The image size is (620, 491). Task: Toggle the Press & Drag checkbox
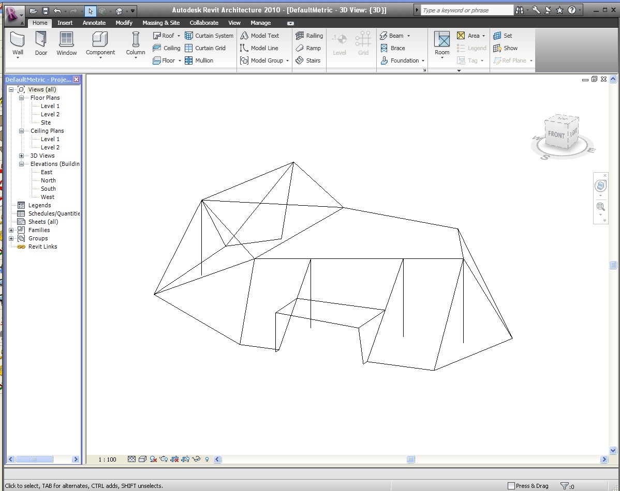[511, 486]
